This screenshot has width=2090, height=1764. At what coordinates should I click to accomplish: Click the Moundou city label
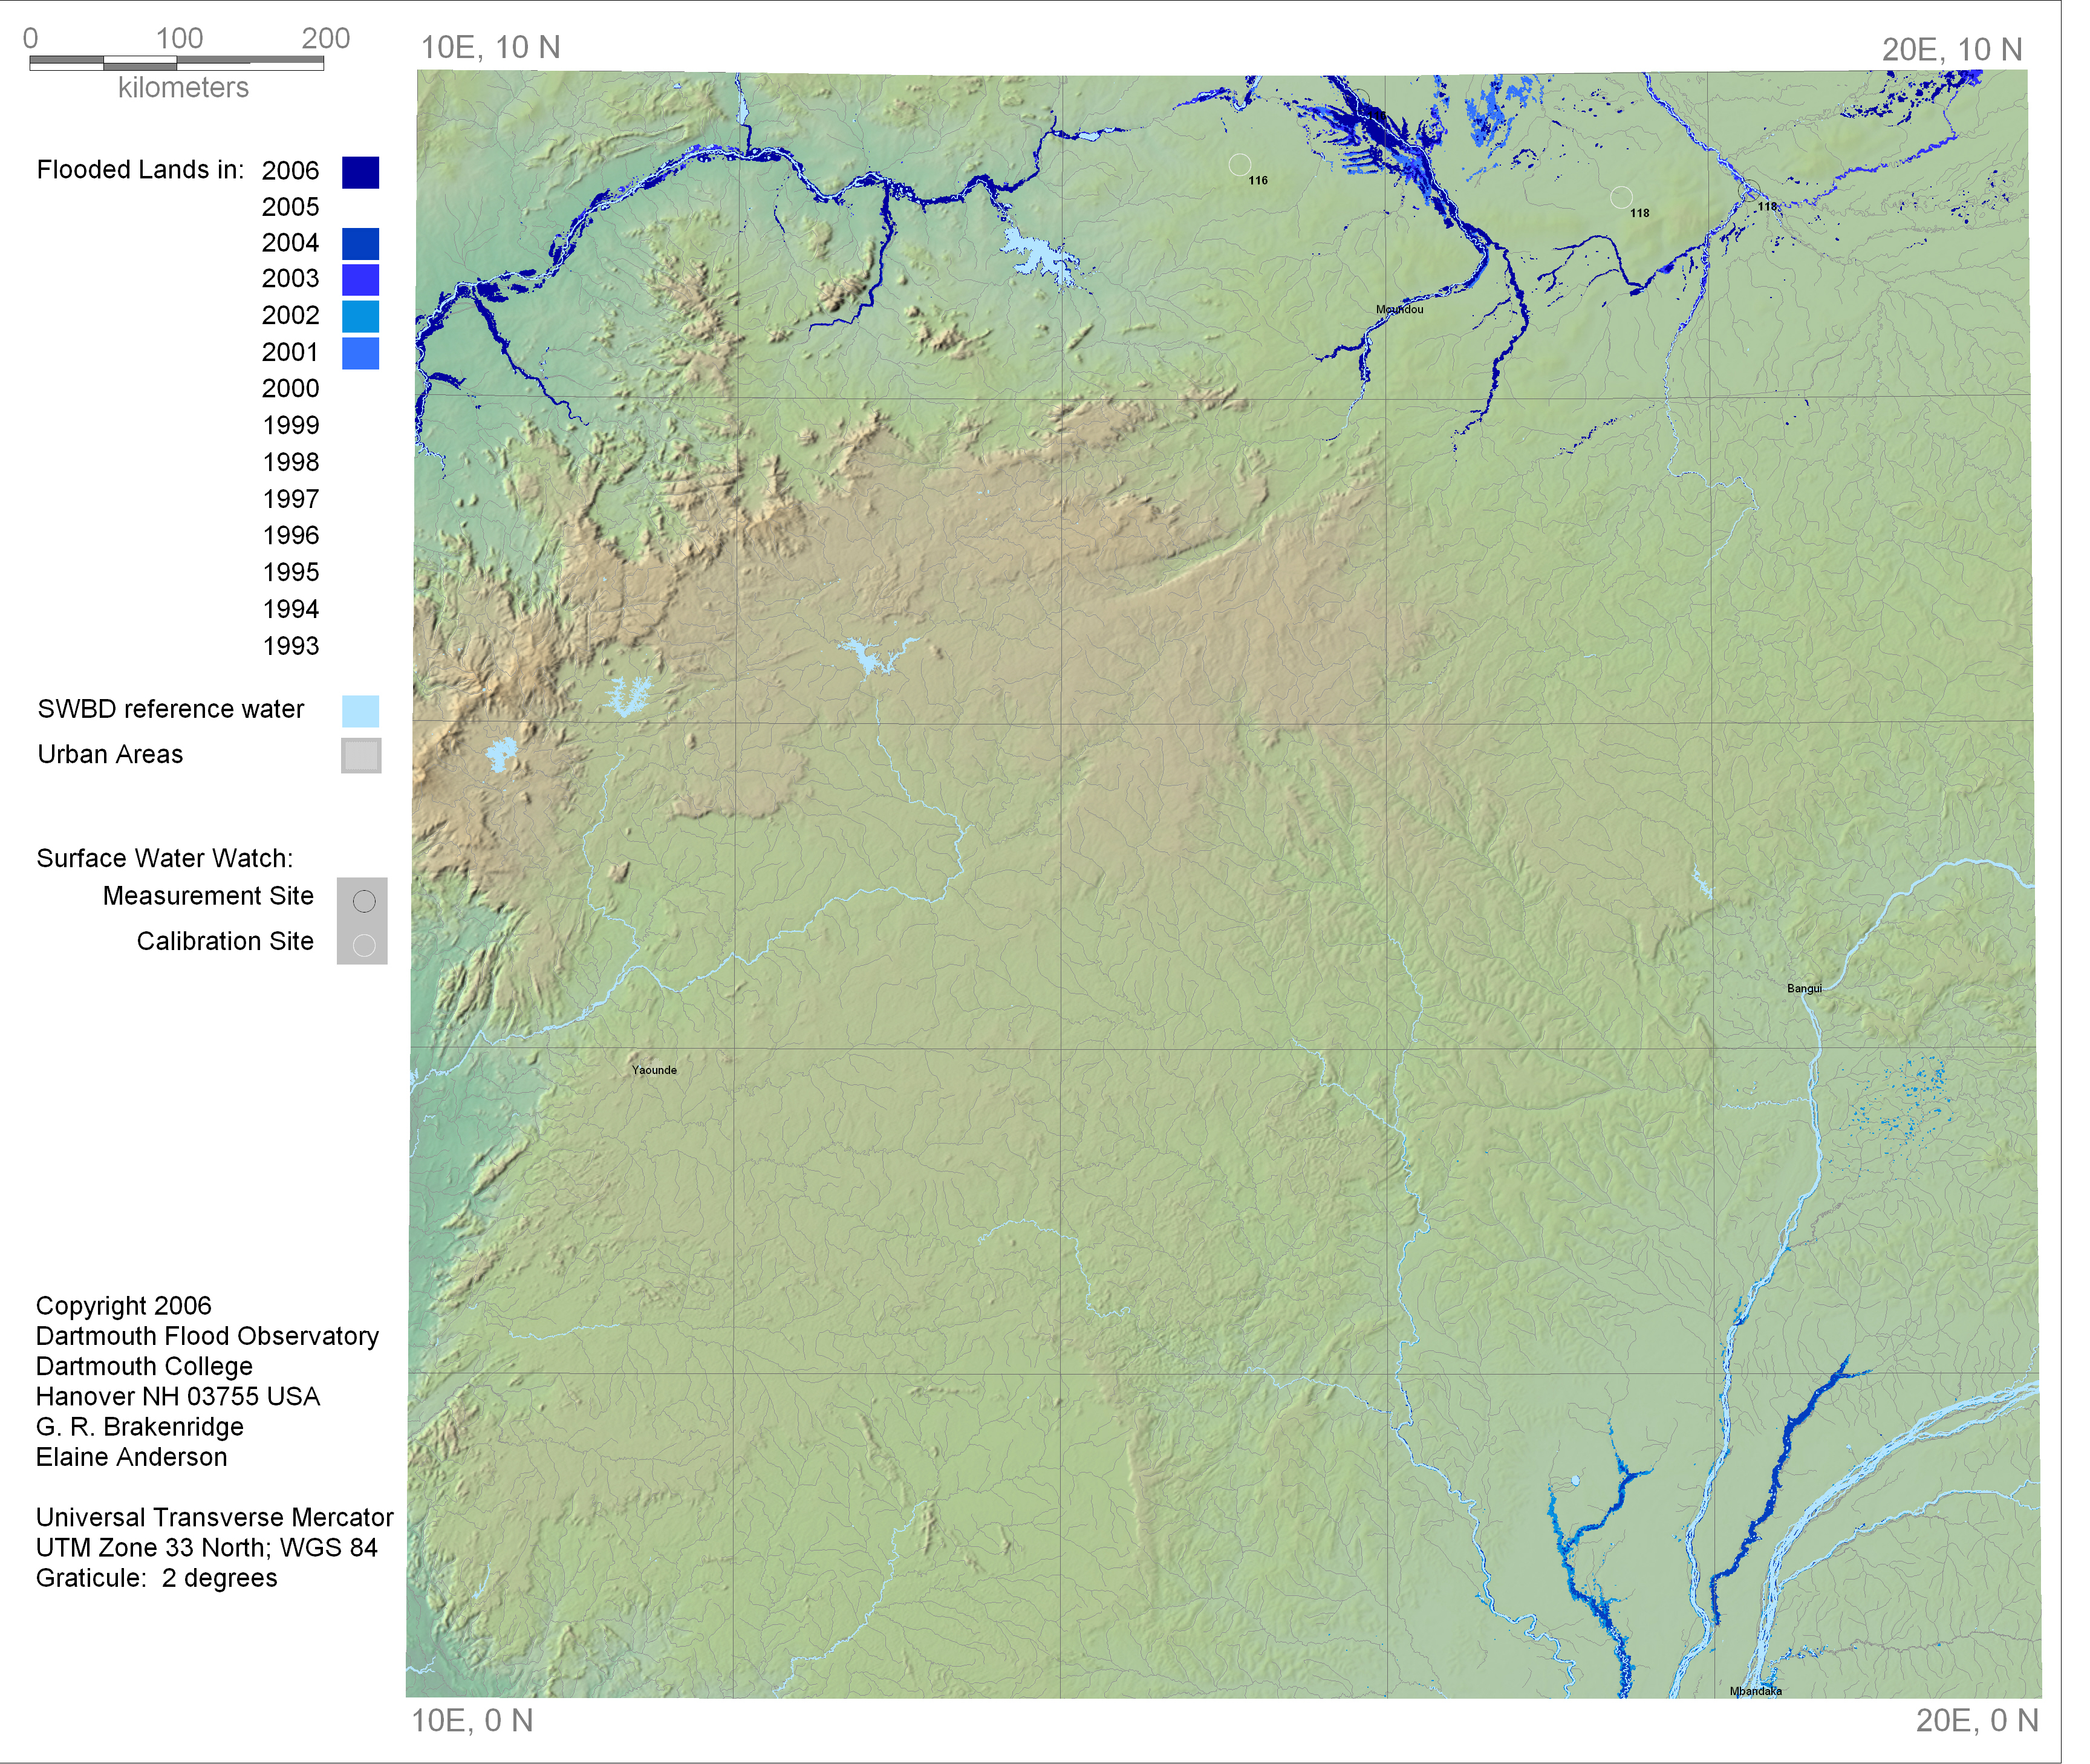(1399, 309)
